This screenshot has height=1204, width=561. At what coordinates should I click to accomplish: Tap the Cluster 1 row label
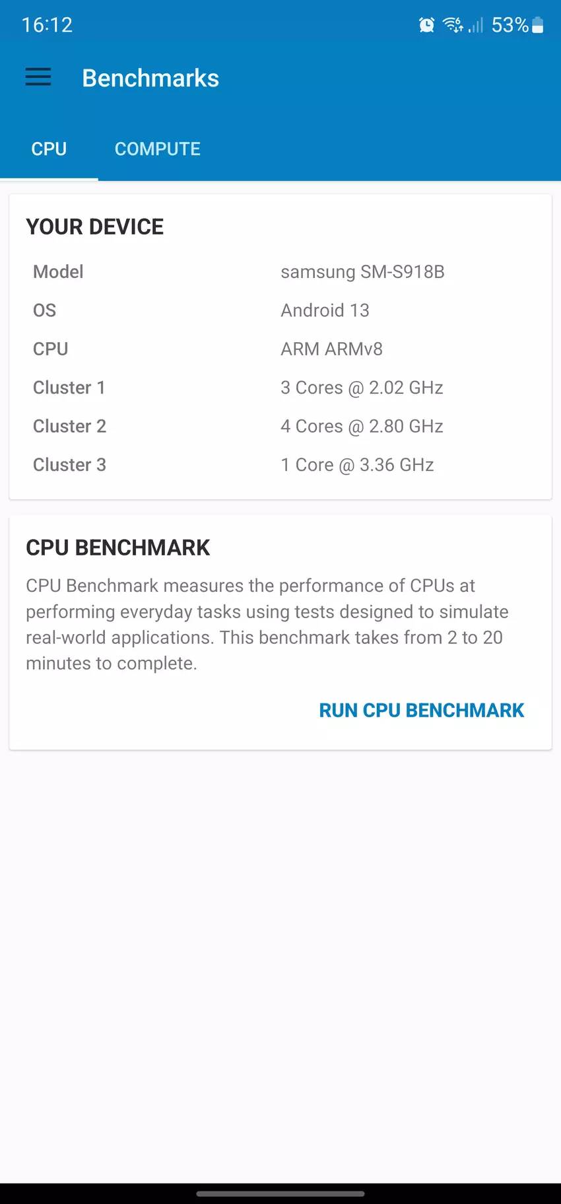69,388
